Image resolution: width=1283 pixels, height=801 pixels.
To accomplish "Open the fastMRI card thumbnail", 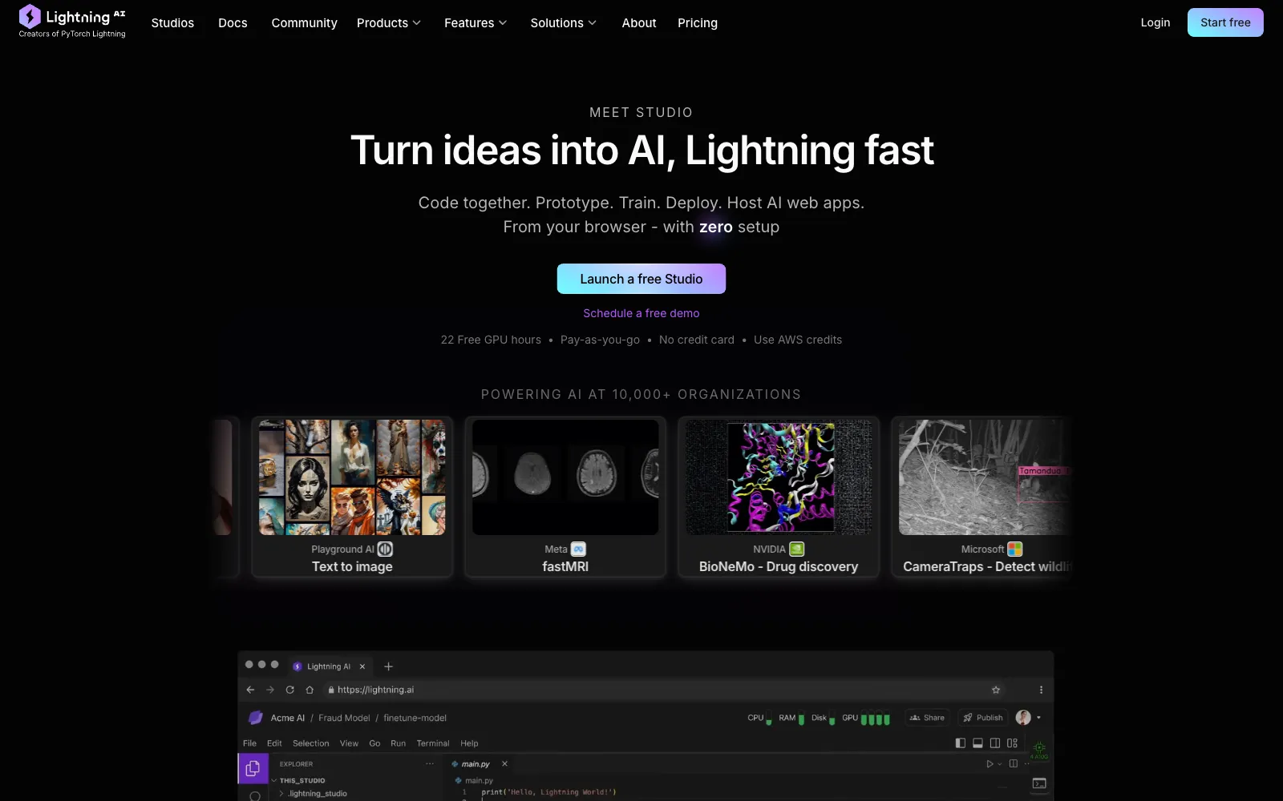I will coord(565,477).
